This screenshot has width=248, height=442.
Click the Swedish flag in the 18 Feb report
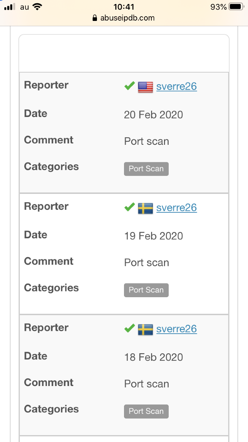146,329
